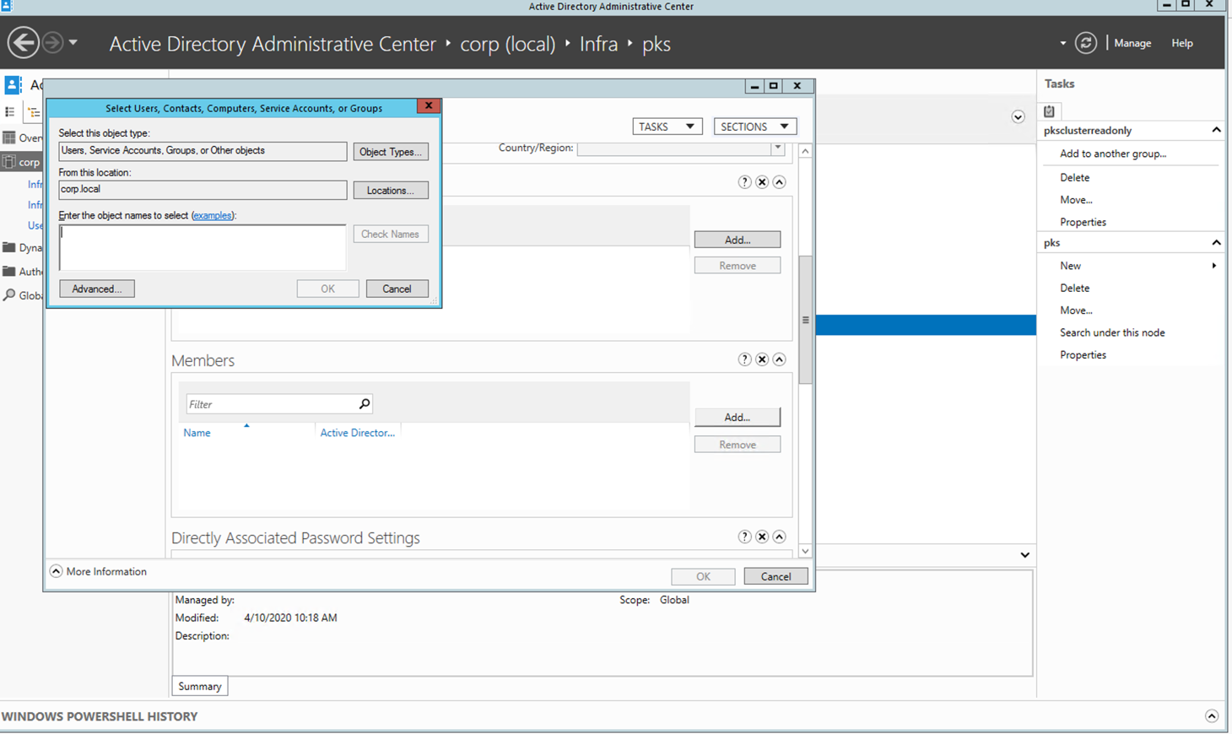Click the Advanced button
The image size is (1232, 734).
click(97, 289)
